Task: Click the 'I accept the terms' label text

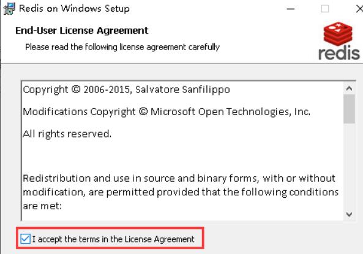Action: (113, 239)
